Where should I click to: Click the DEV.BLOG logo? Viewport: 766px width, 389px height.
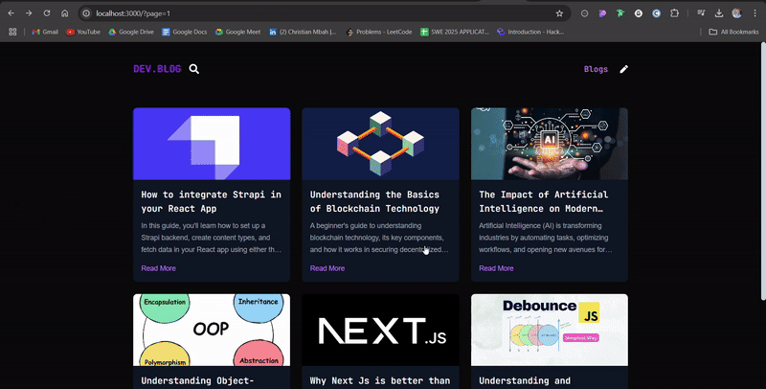click(157, 69)
